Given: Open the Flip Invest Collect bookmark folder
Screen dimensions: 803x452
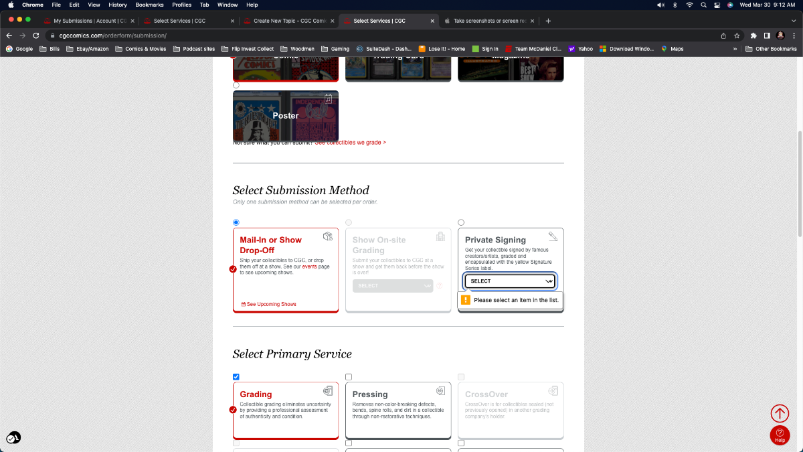Looking at the screenshot, I should point(248,49).
